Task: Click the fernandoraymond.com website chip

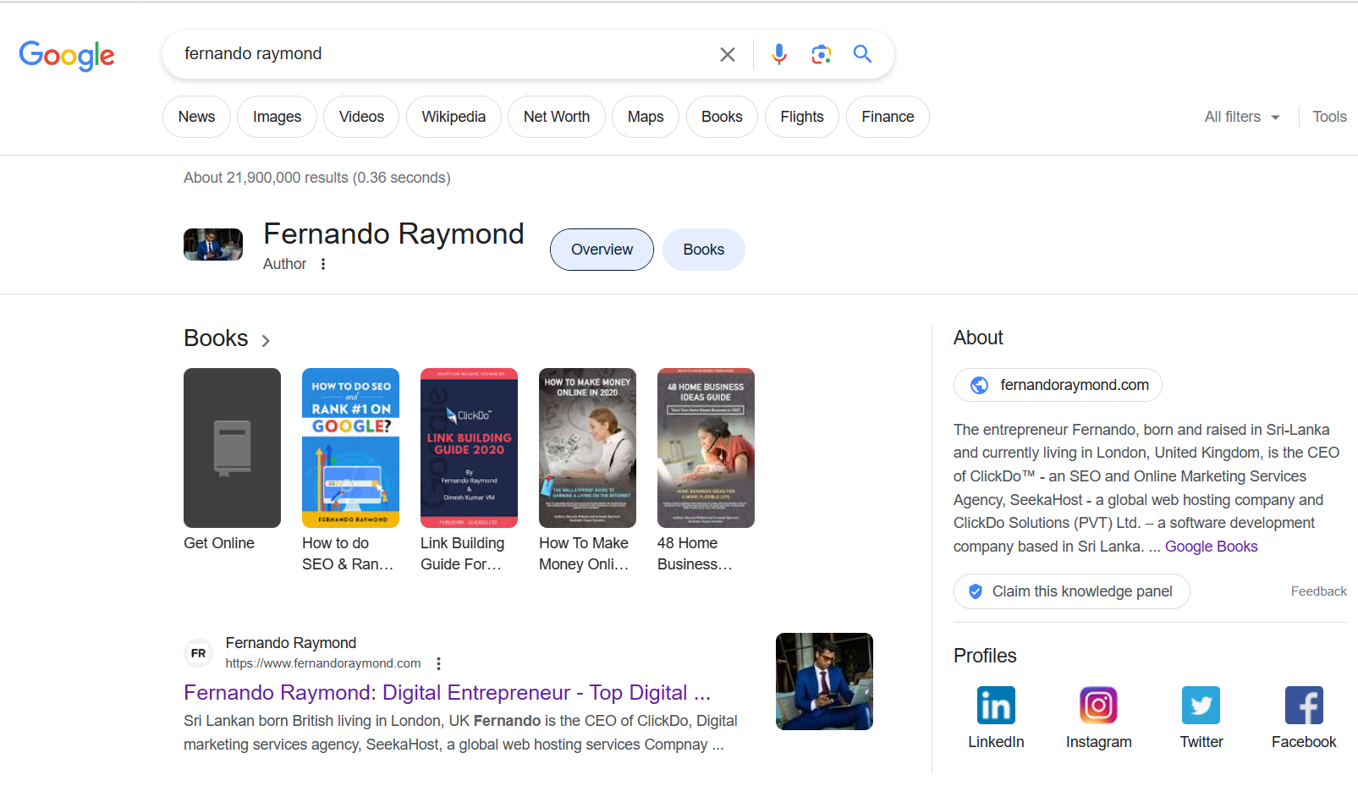Action: coord(1058,385)
